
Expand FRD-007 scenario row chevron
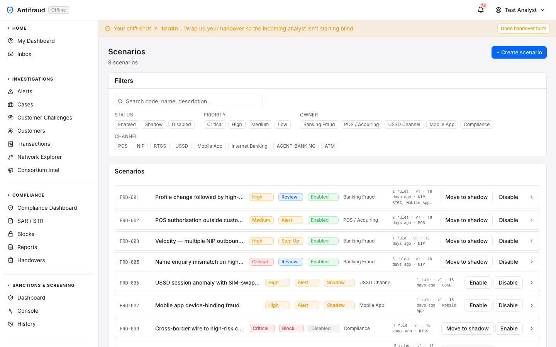tap(532, 305)
